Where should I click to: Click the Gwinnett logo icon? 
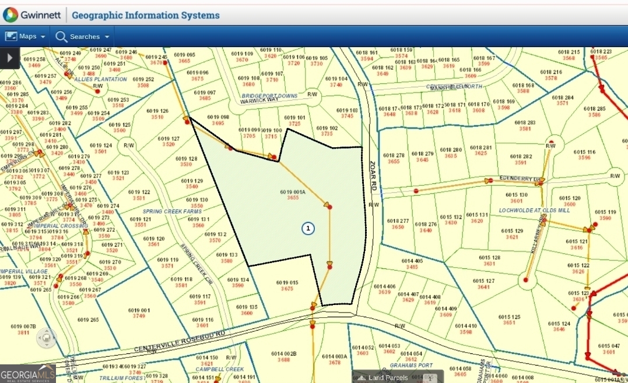(x=10, y=15)
